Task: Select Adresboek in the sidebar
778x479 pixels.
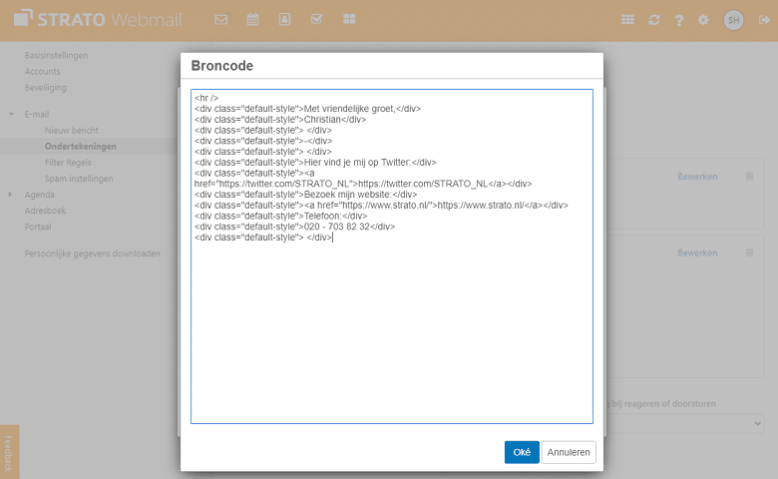Action: 45,211
